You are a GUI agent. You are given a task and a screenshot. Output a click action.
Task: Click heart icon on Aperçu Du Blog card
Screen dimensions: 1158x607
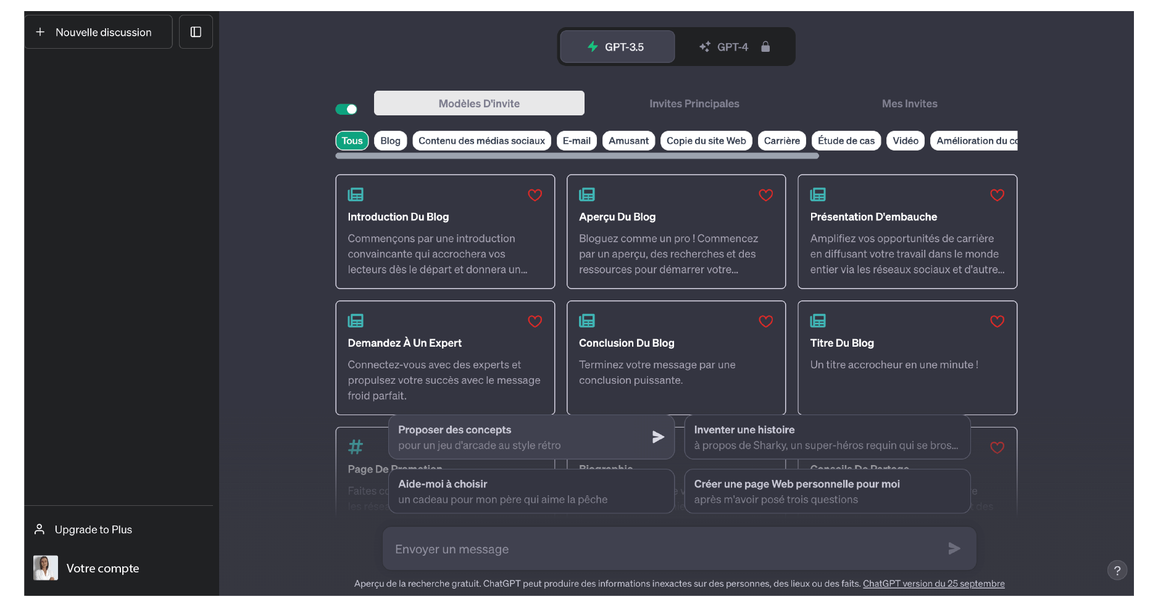click(x=765, y=195)
